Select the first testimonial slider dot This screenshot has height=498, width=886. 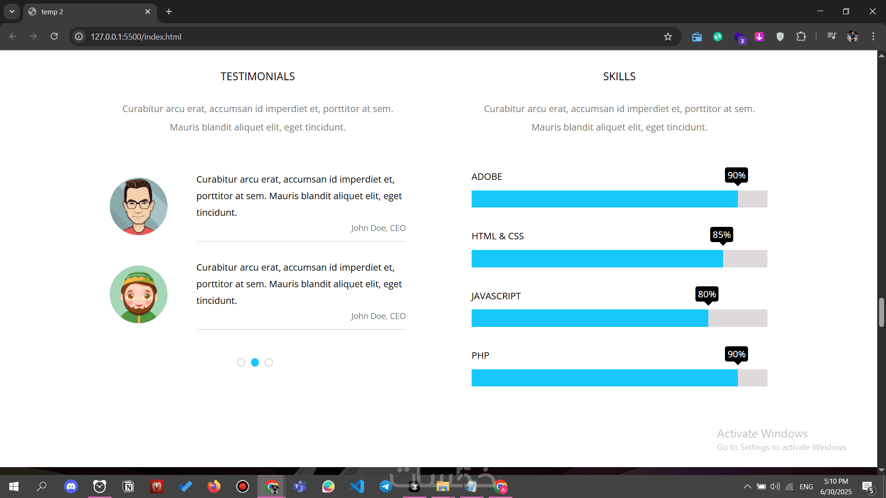click(x=241, y=362)
